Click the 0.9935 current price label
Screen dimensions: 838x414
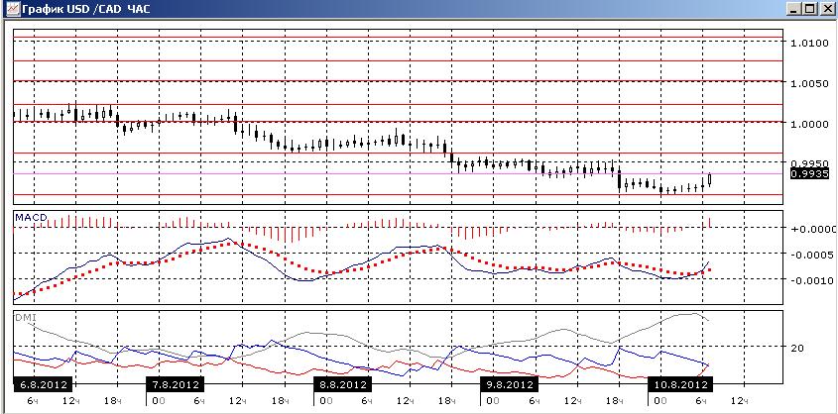click(x=809, y=174)
